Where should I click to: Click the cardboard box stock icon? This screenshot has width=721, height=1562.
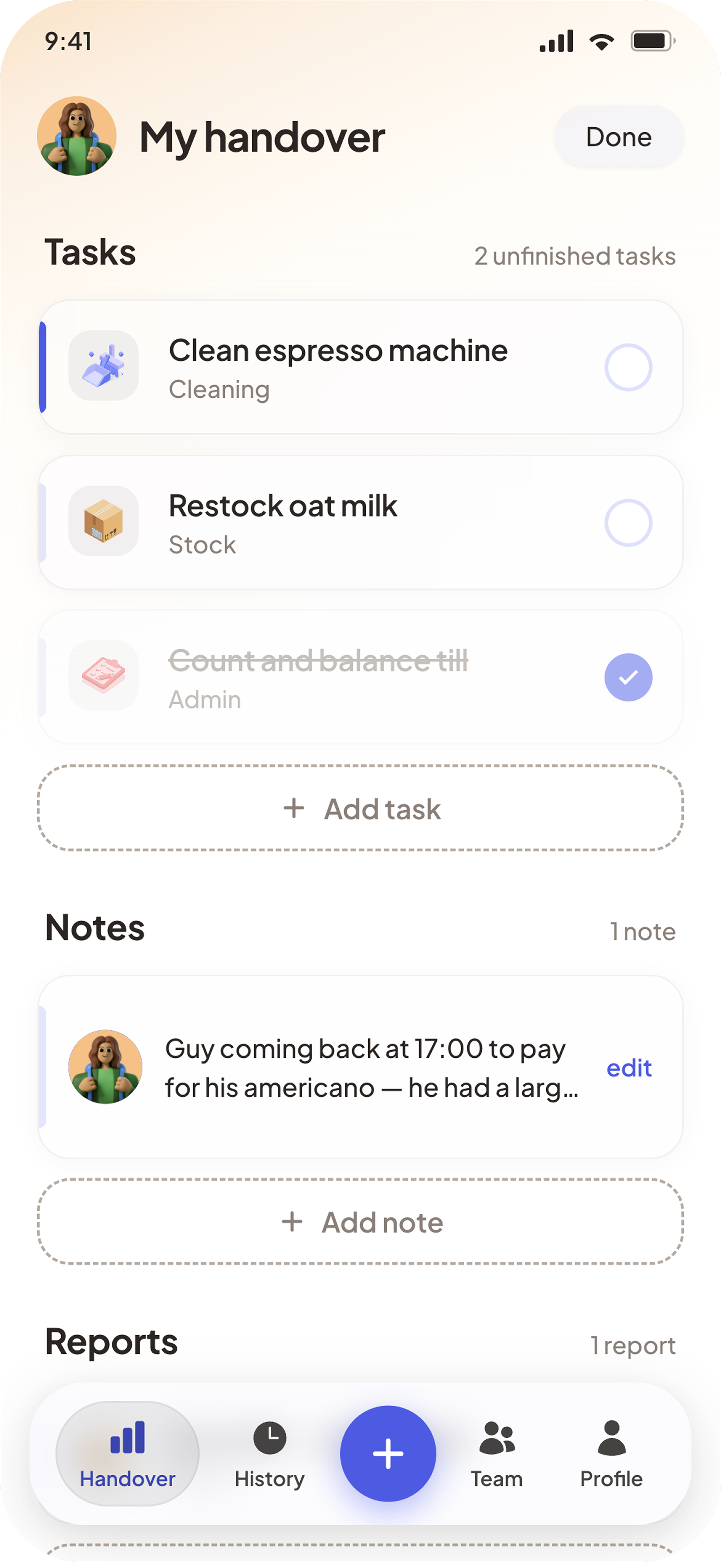point(104,521)
